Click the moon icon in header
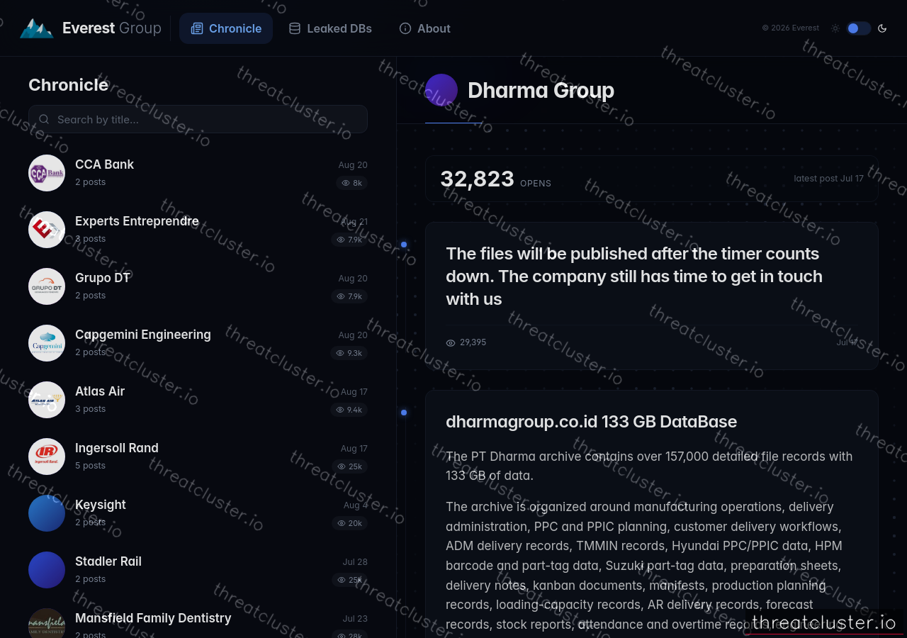 pyautogui.click(x=882, y=28)
